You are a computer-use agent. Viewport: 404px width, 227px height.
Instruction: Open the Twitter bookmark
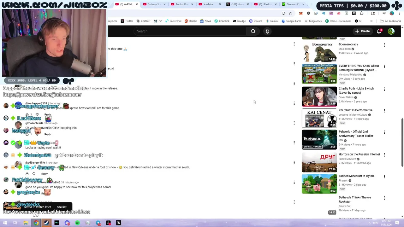click(x=127, y=21)
